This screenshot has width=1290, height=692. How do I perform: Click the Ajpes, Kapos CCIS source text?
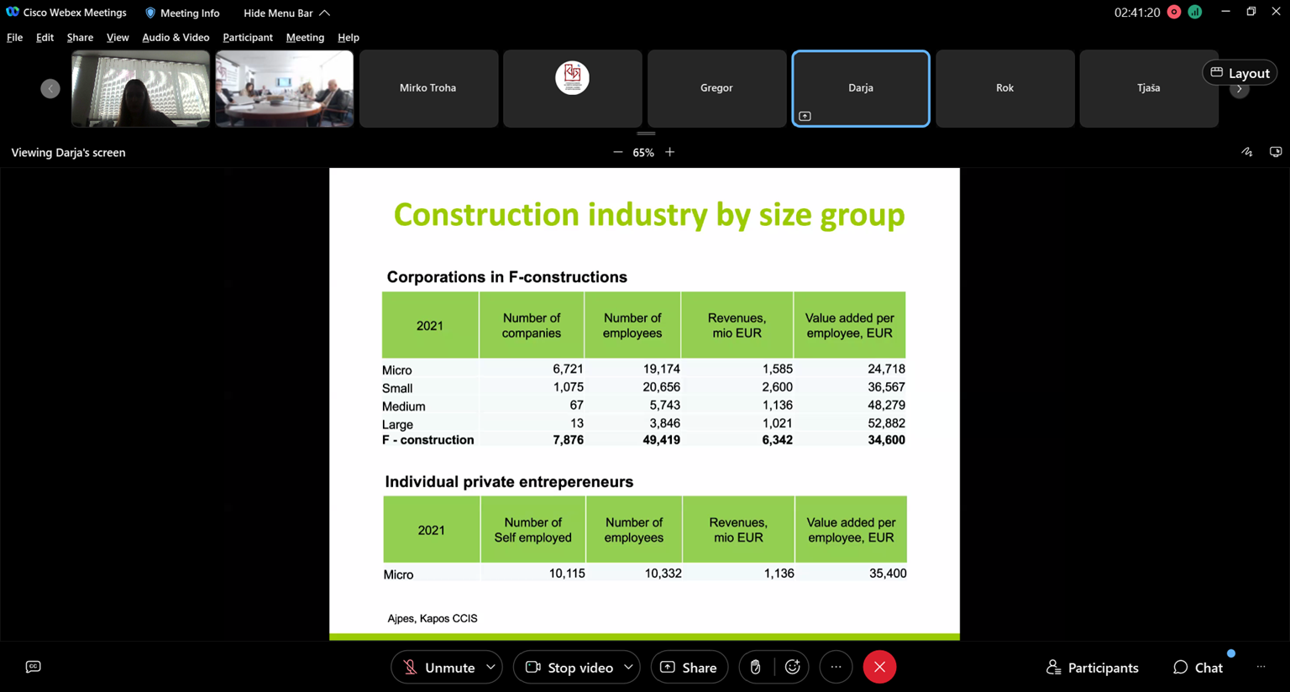click(433, 618)
